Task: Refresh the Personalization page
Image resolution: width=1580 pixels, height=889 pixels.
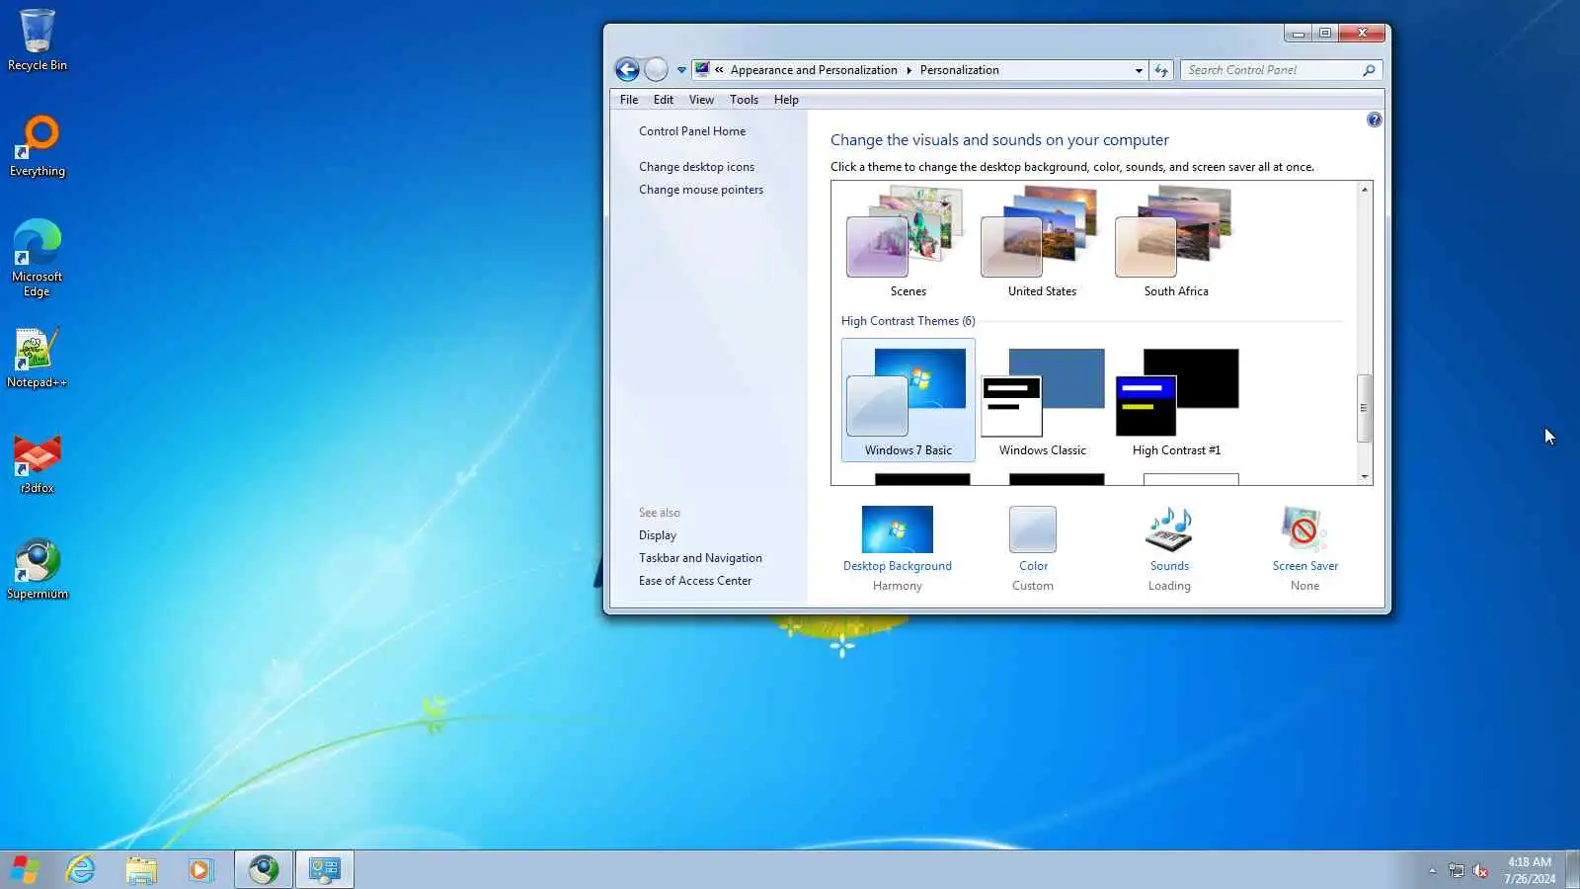Action: 1161,70
